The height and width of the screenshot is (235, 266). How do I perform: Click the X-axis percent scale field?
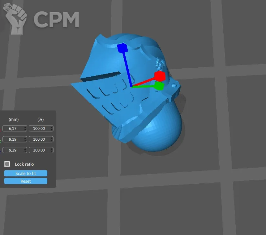[x=39, y=128]
